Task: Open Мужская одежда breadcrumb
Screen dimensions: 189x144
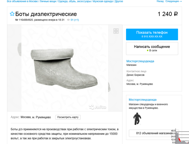Action: tap(103, 1)
